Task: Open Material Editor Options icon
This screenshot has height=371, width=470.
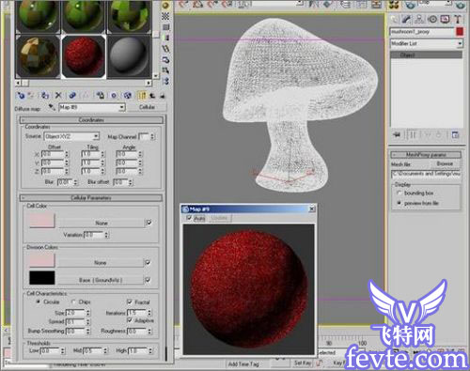Action: (x=165, y=60)
